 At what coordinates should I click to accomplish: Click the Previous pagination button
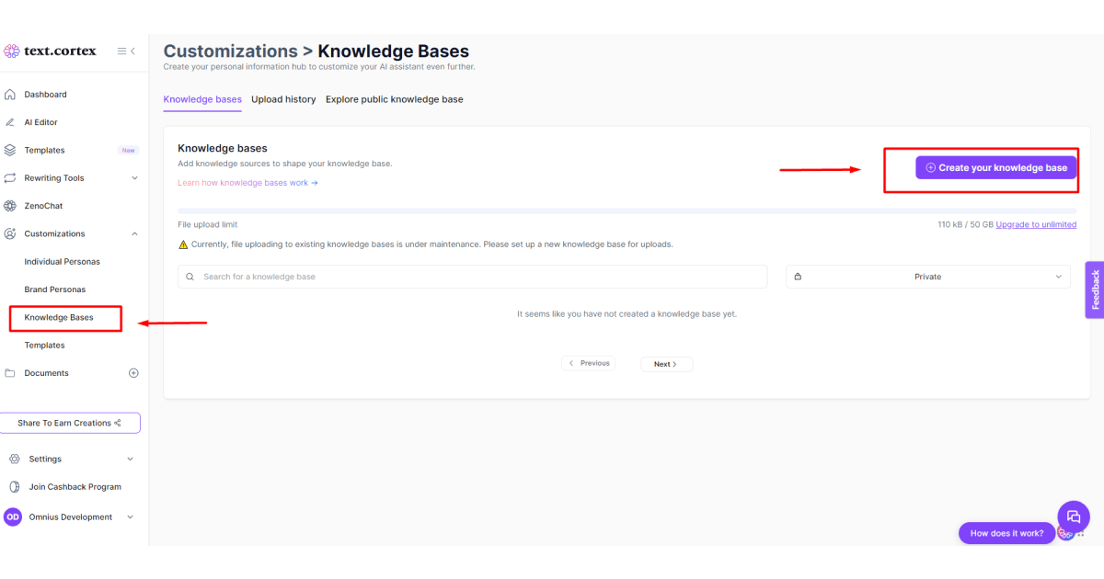589,363
